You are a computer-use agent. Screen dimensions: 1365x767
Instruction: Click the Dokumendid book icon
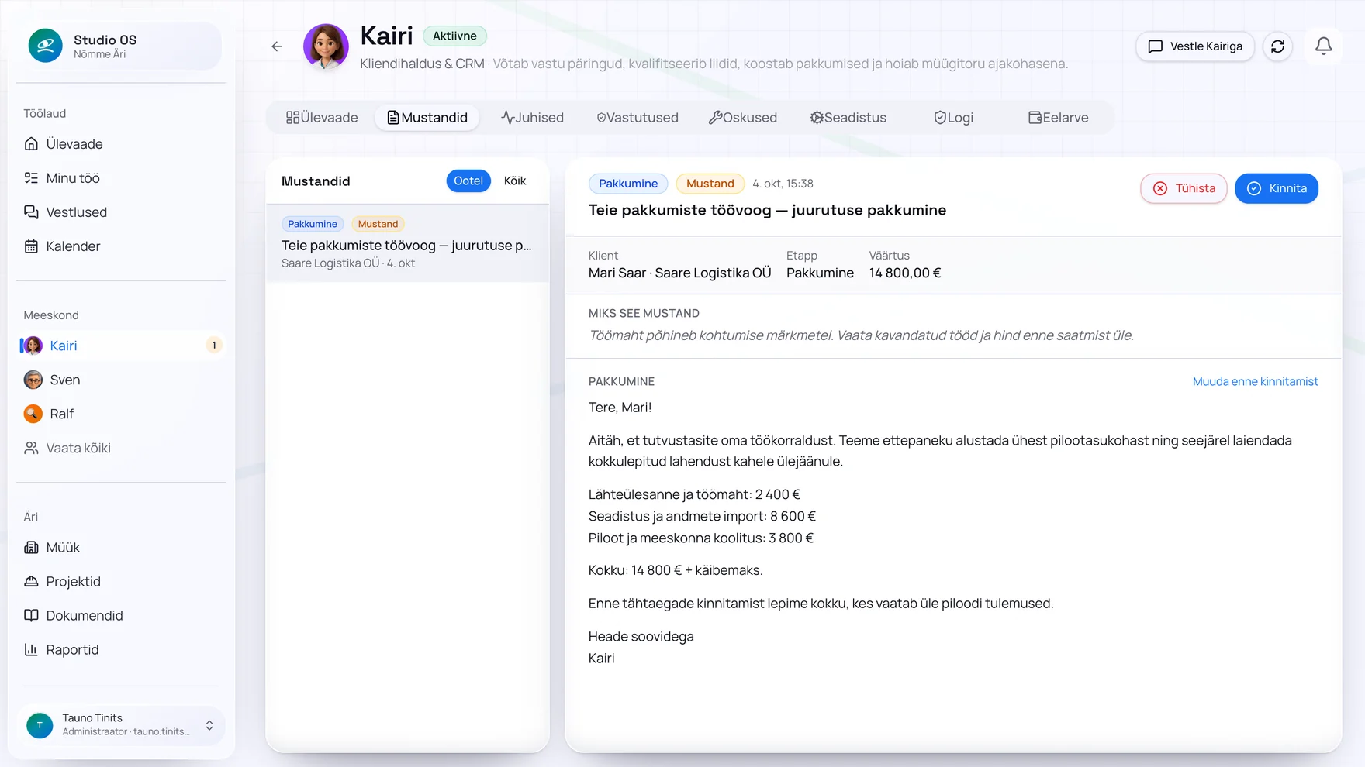pos(31,616)
